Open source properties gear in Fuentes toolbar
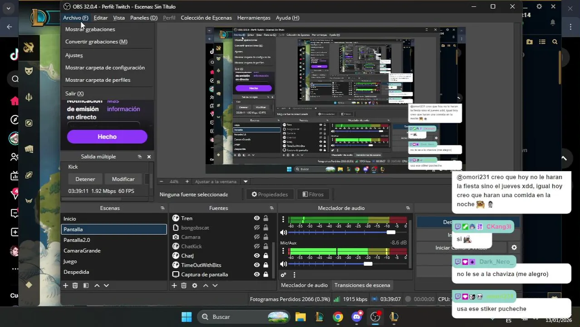Image resolution: width=580 pixels, height=327 pixels. click(x=195, y=286)
